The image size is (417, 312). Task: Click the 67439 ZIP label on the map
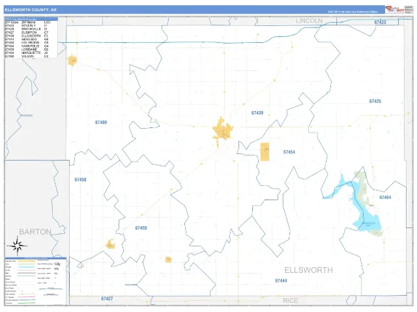[257, 112]
